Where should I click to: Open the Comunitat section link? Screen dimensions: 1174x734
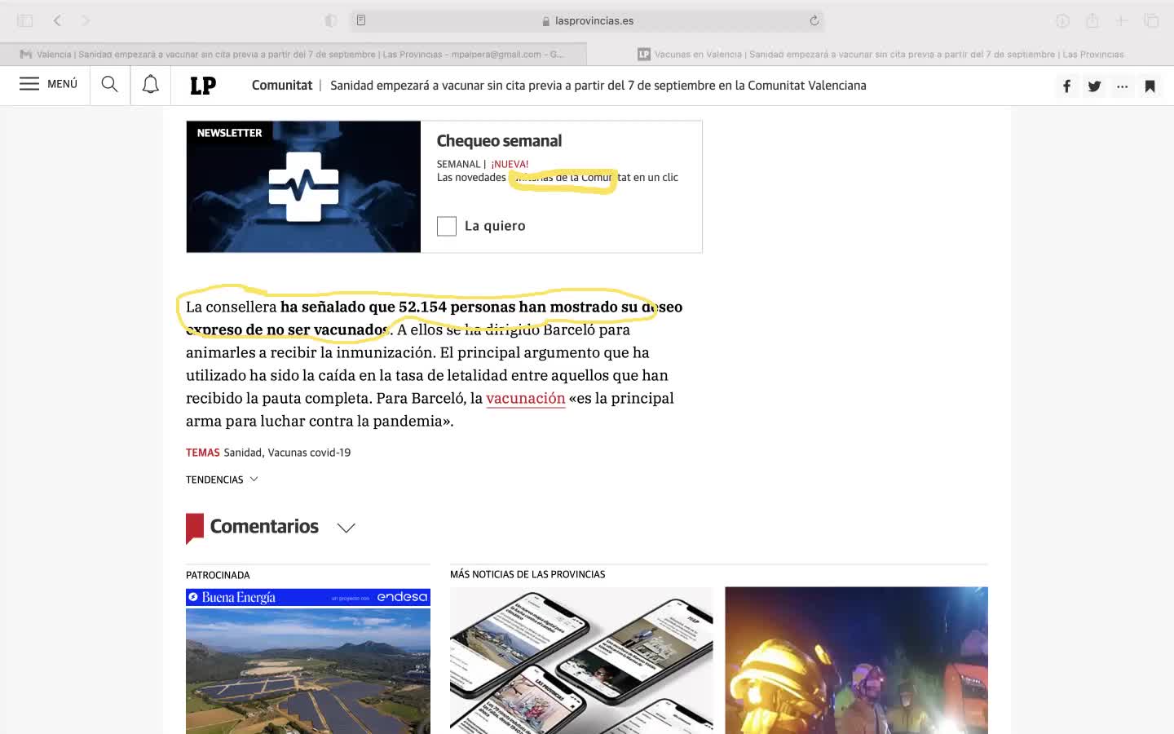[x=282, y=85]
